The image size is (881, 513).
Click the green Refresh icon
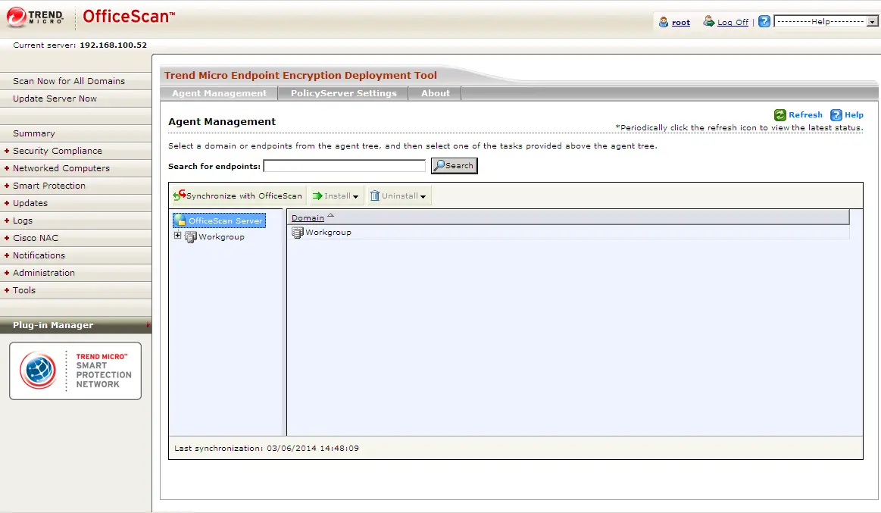[x=779, y=115]
